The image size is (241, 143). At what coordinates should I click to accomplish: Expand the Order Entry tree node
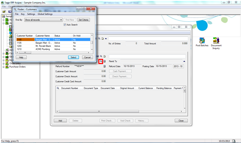[x=4, y=63]
